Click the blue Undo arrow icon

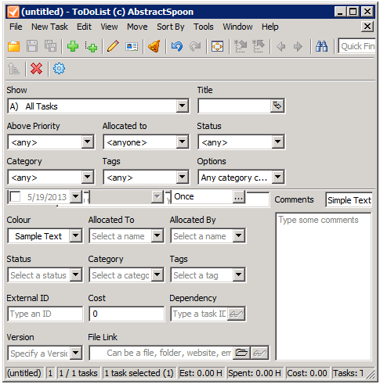[x=177, y=47]
